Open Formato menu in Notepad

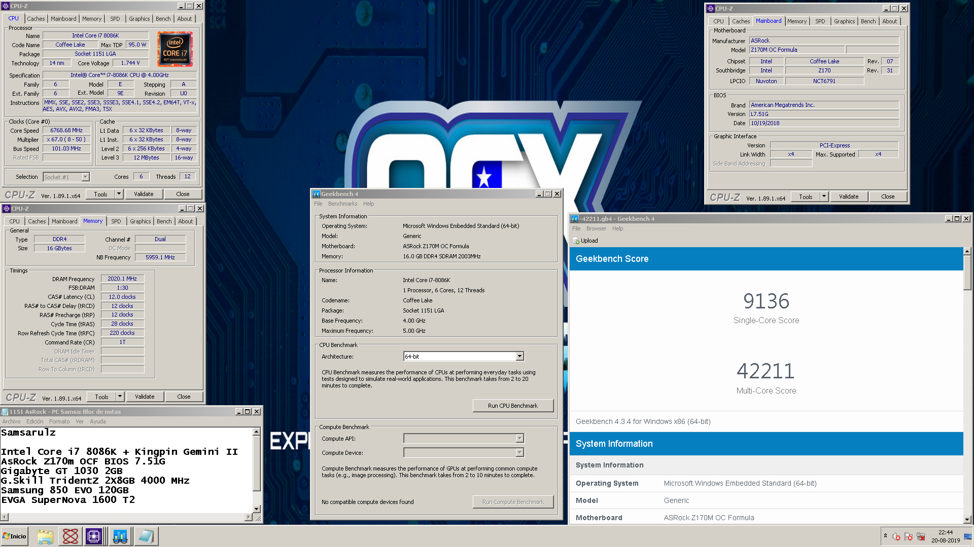[59, 421]
